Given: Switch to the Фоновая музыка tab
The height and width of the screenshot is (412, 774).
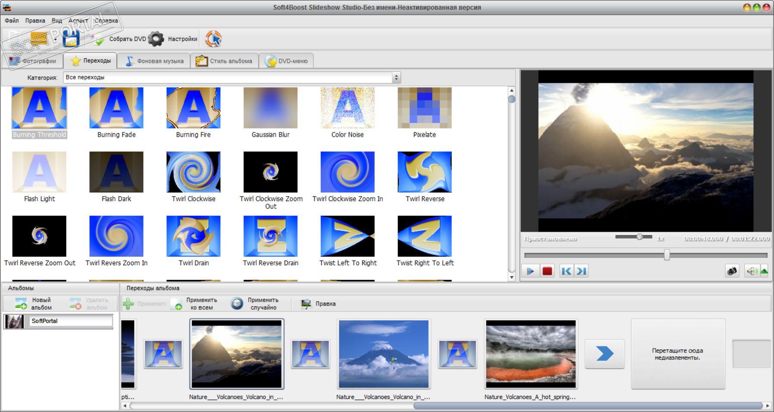Looking at the screenshot, I should coord(154,61).
